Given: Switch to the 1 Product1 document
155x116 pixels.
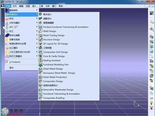Looking at the screenshot, I should [15, 62].
